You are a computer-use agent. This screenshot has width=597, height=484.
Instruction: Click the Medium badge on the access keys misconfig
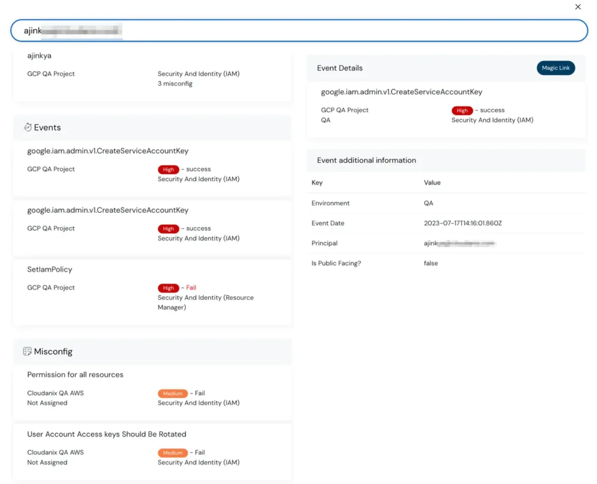click(x=173, y=453)
